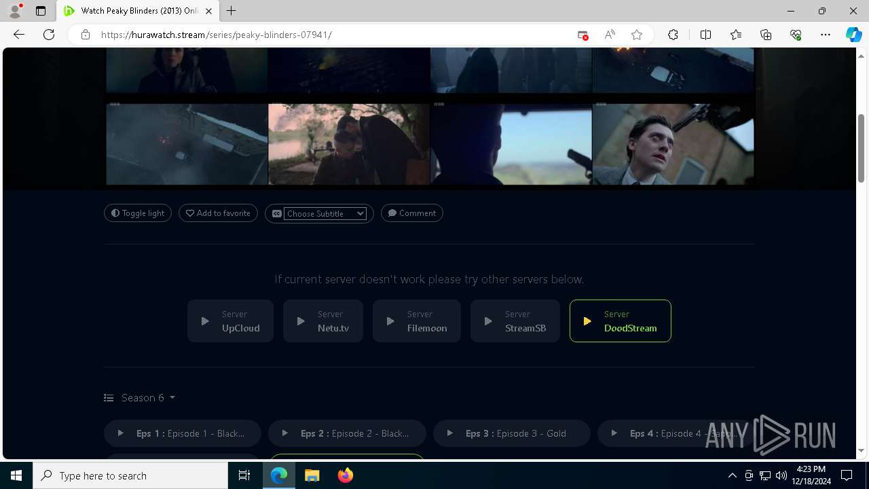
Task: Click the silhouette with gun thumbnail
Action: tap(511, 143)
